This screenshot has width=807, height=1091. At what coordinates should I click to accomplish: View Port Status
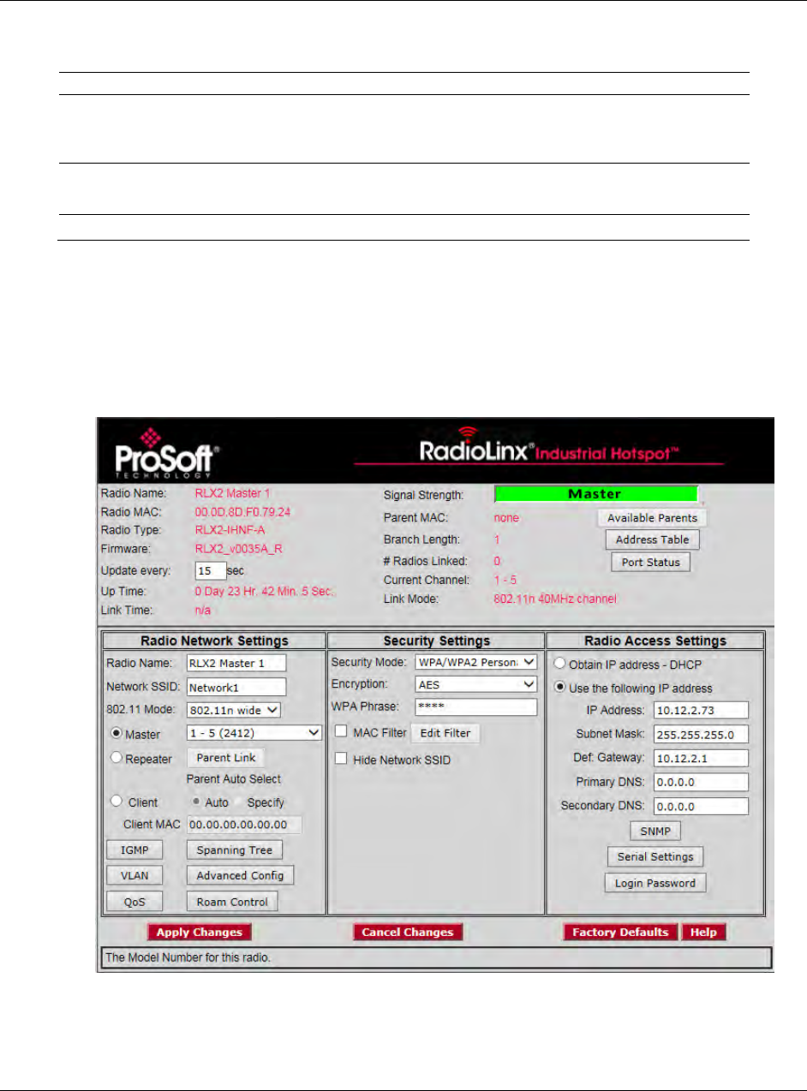pyautogui.click(x=650, y=563)
